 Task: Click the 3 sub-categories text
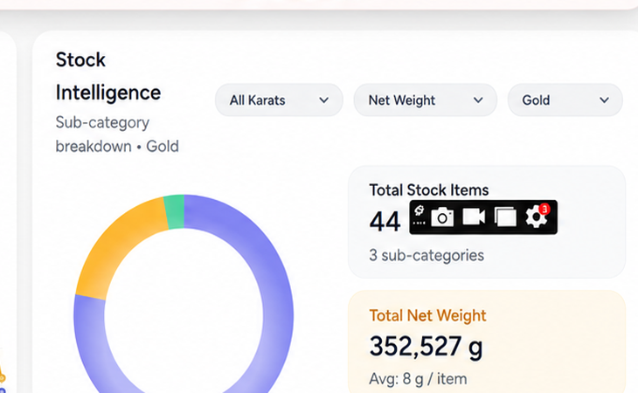[426, 256]
